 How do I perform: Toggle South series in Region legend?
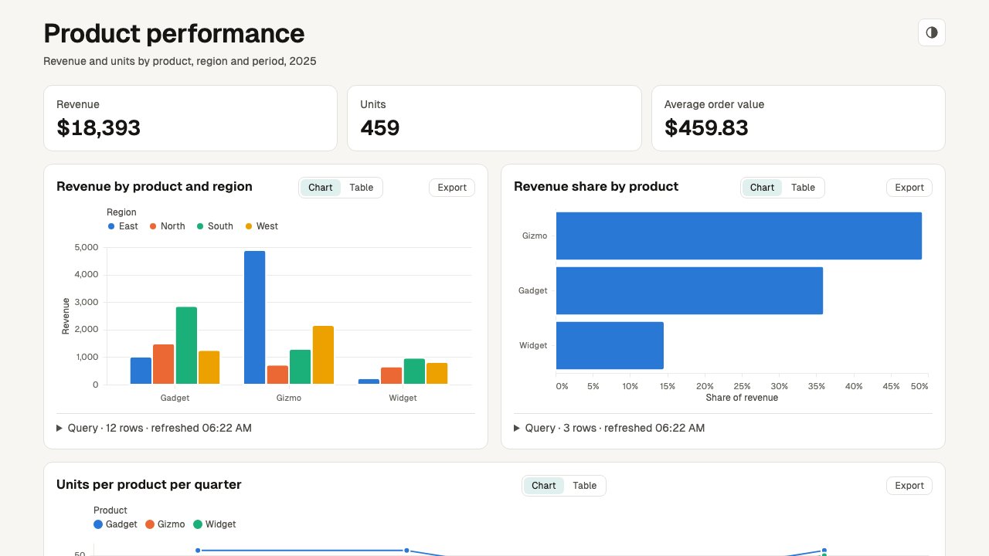(x=215, y=226)
